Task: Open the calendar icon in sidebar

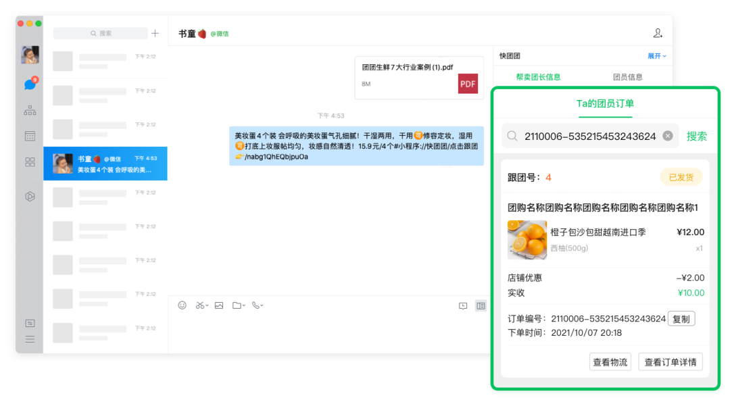Action: click(x=30, y=136)
